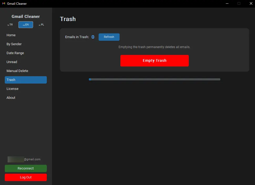This screenshot has width=255, height=185.
Task: Open Manual Delete page
Action: pyautogui.click(x=26, y=71)
